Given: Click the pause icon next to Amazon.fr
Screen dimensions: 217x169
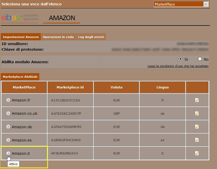Looking at the screenshot, I should coord(8,100).
